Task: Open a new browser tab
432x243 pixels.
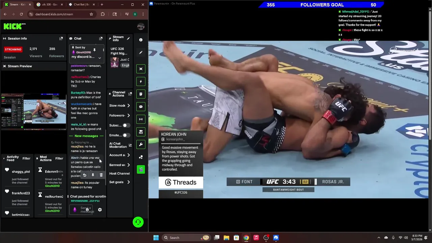Action: click(x=102, y=4)
